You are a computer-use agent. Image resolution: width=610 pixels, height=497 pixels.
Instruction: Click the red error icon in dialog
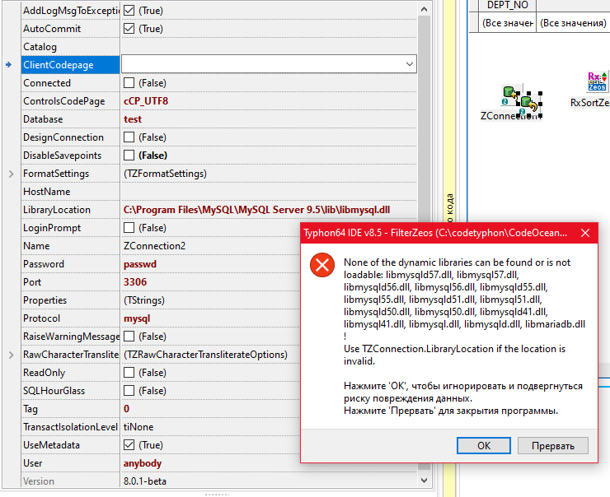click(x=321, y=265)
